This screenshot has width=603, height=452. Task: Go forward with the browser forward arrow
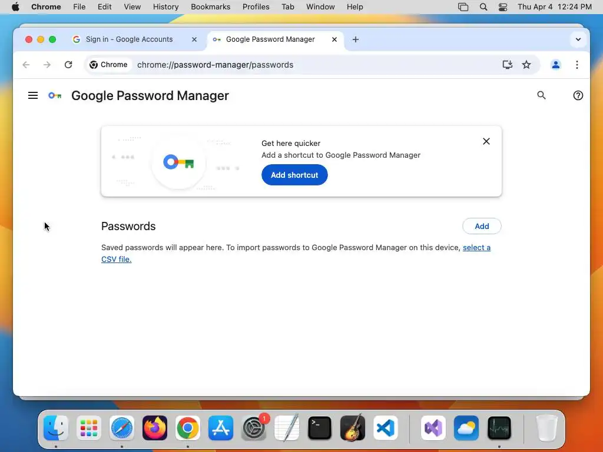pyautogui.click(x=47, y=65)
